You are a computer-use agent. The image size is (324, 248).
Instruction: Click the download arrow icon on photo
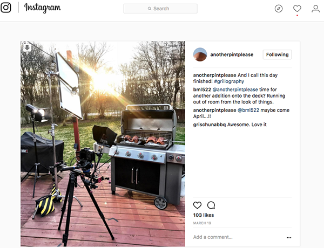pyautogui.click(x=27, y=47)
